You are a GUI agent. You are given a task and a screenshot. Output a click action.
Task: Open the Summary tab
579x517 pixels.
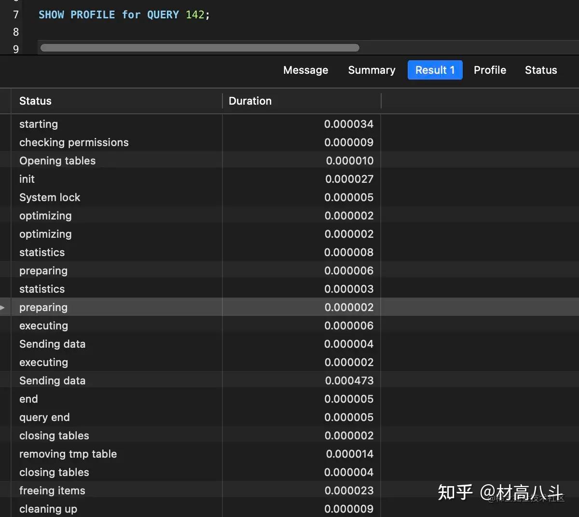click(372, 70)
